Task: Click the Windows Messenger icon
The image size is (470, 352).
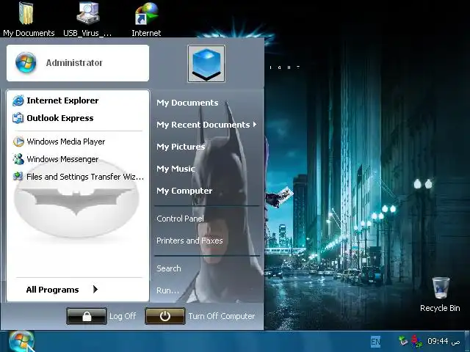Action: tap(18, 159)
